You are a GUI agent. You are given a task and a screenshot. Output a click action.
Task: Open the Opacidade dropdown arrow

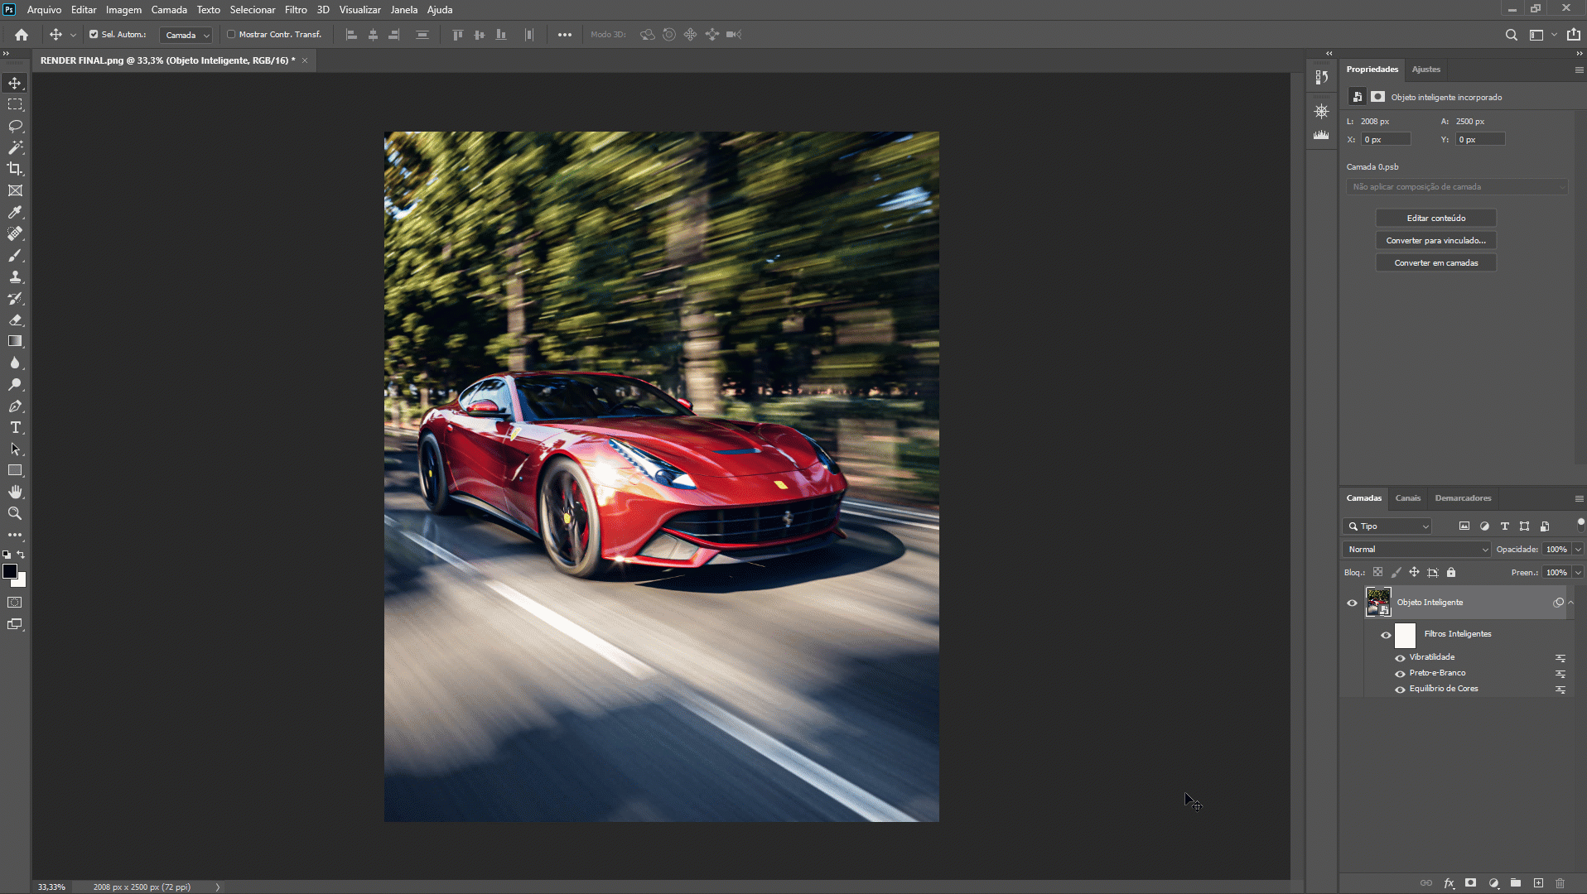[x=1578, y=550]
